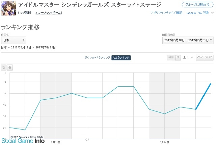Open アプリフランチャイズ確認 link
The width and height of the screenshot is (216, 145).
166,13
